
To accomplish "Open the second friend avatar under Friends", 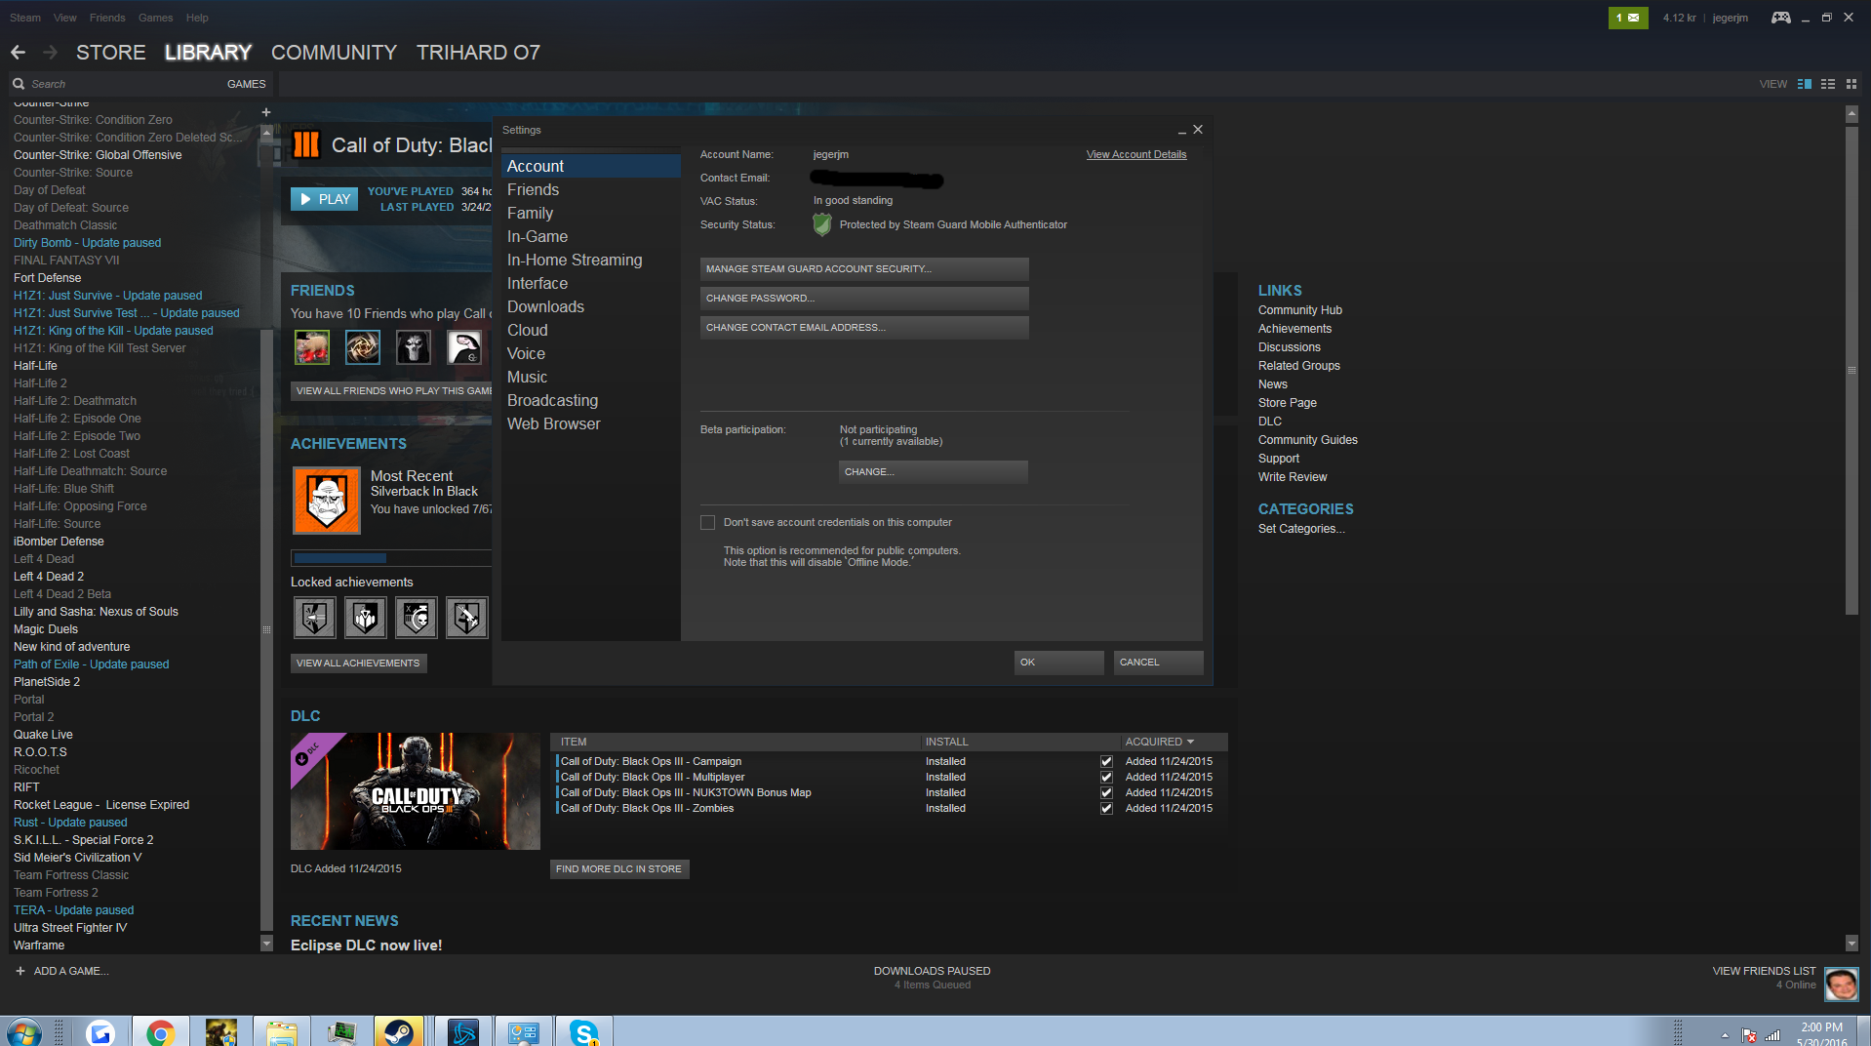I will click(x=363, y=347).
